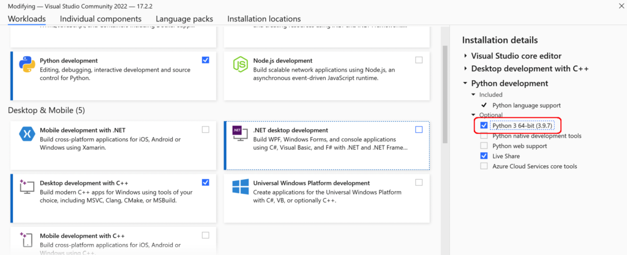Select Universal Windows Platform development title
627x255 pixels.
[312, 183]
